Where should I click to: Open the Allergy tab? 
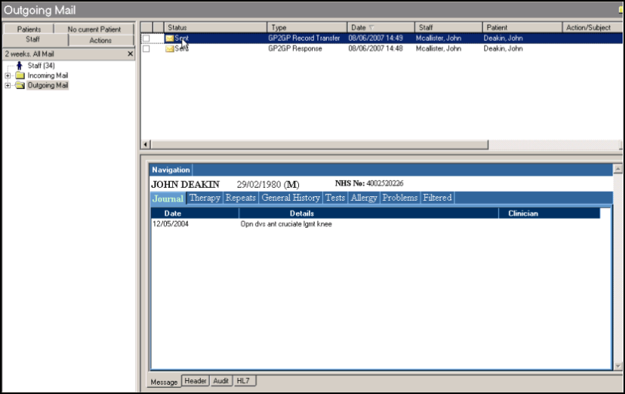click(364, 198)
